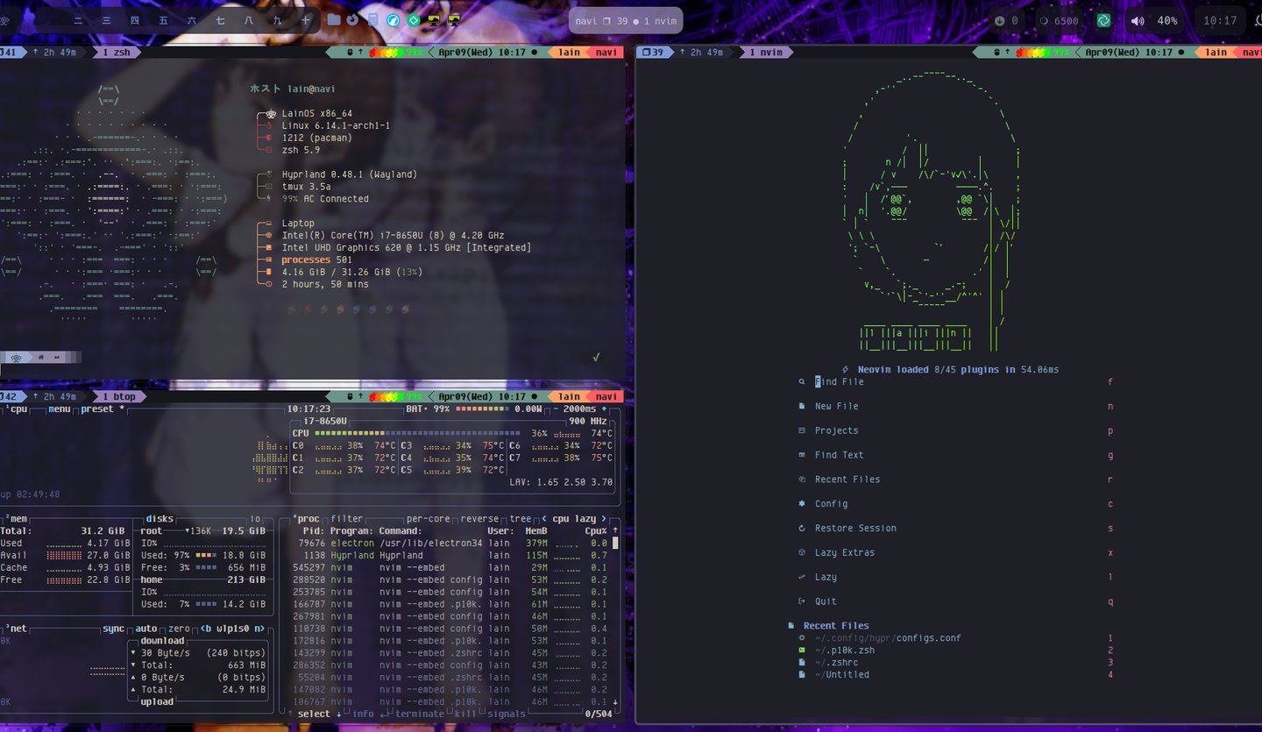
Task: Open the calculator icon in the top bar
Action: coord(374,19)
